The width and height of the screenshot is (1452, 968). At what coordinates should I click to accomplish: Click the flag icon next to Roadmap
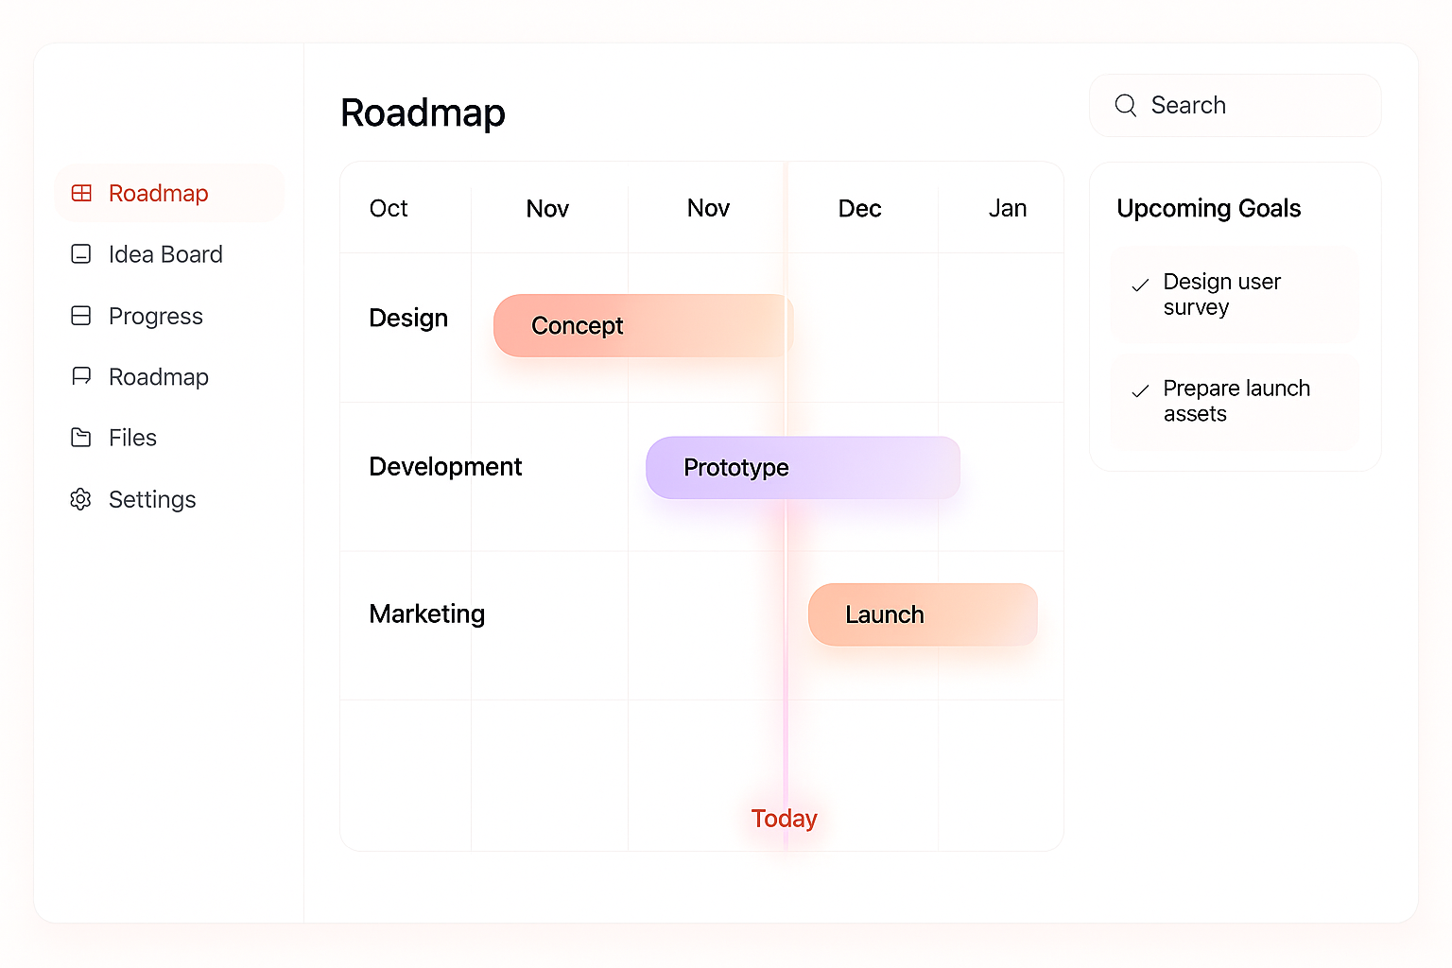(81, 376)
